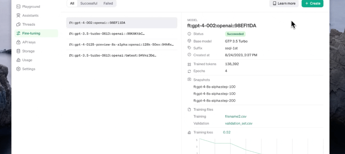Click the Epochs refresh icon
This screenshot has height=154, width=345.
(x=189, y=71)
